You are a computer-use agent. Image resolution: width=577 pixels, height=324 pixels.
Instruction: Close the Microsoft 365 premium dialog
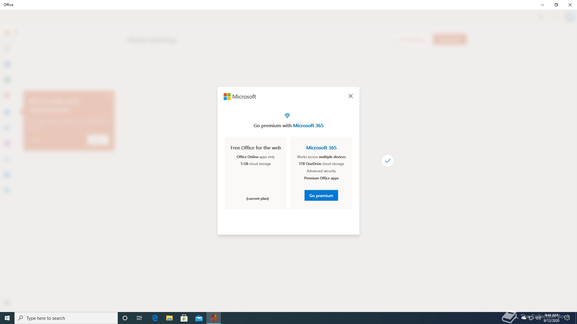point(350,96)
